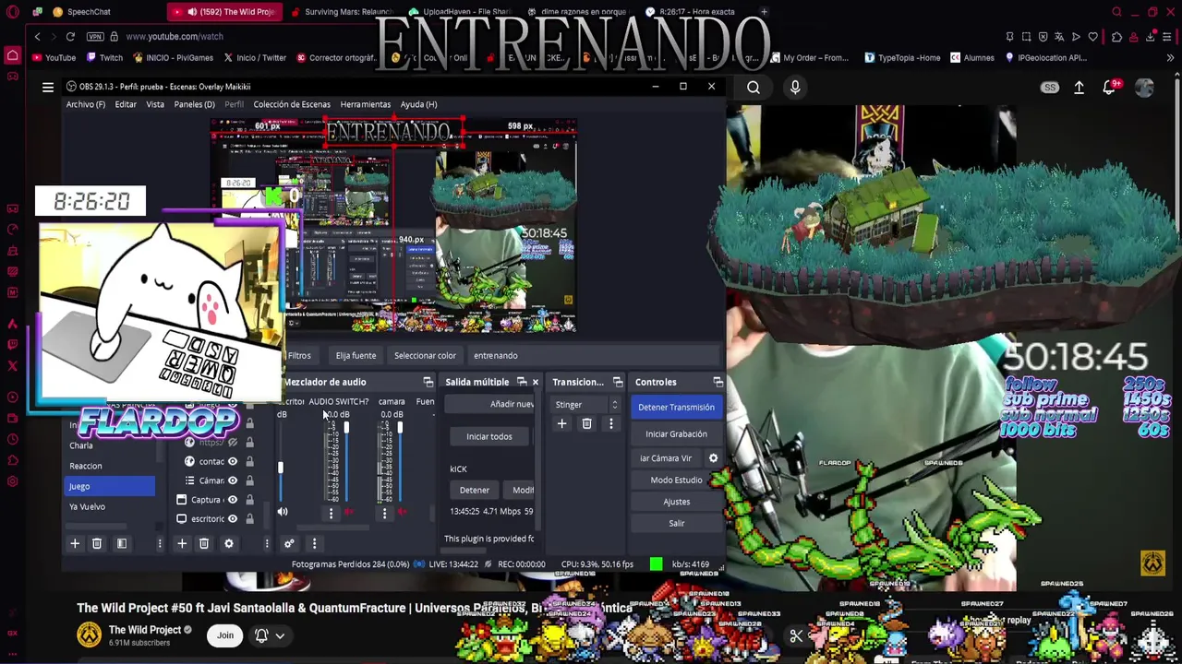This screenshot has width=1182, height=664.
Task: Mute escritorio audio channel speaker
Action: pyautogui.click(x=283, y=513)
